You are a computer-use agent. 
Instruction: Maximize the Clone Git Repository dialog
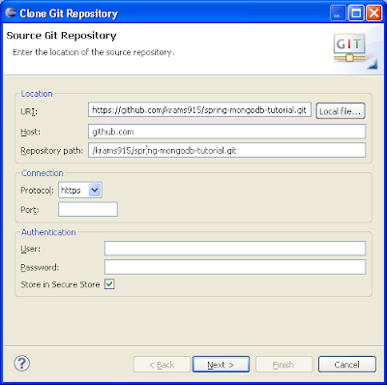356,14
